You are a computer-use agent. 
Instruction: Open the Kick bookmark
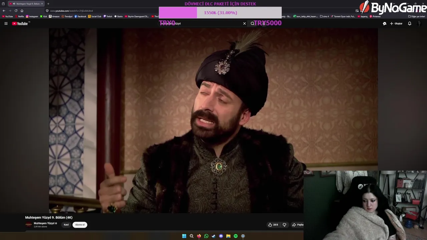(x=44, y=16)
